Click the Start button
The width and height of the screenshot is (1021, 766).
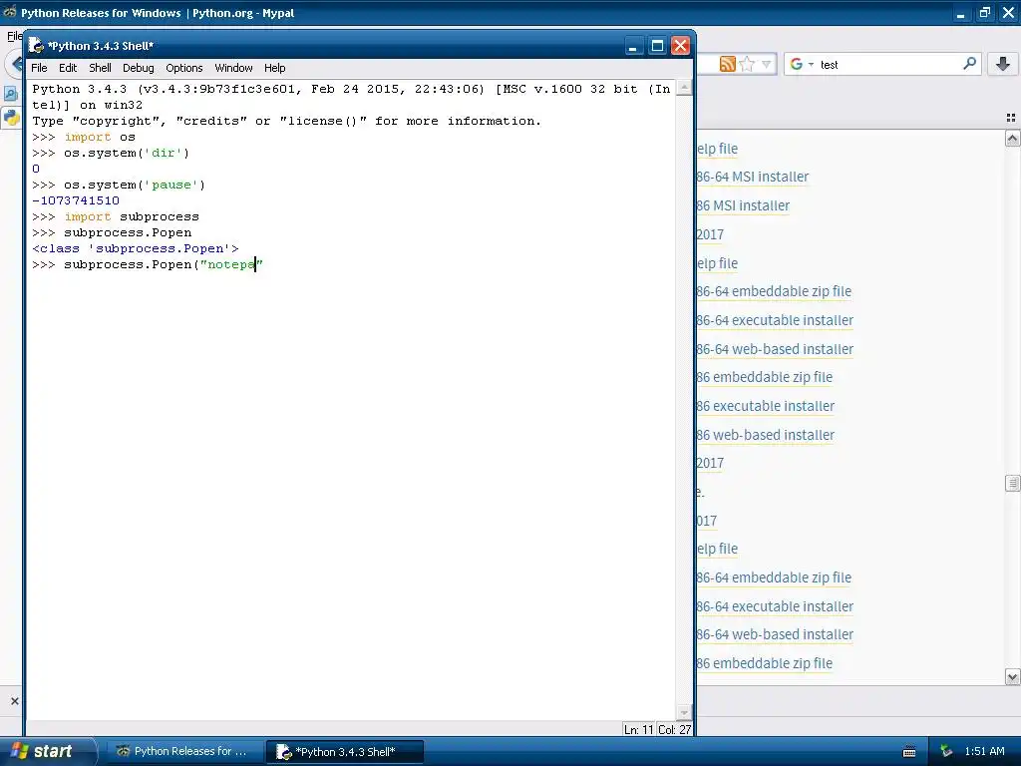click(47, 751)
